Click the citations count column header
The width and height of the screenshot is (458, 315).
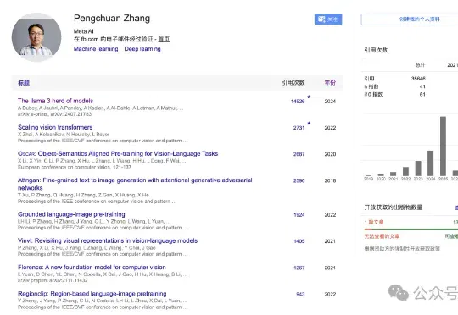(293, 82)
